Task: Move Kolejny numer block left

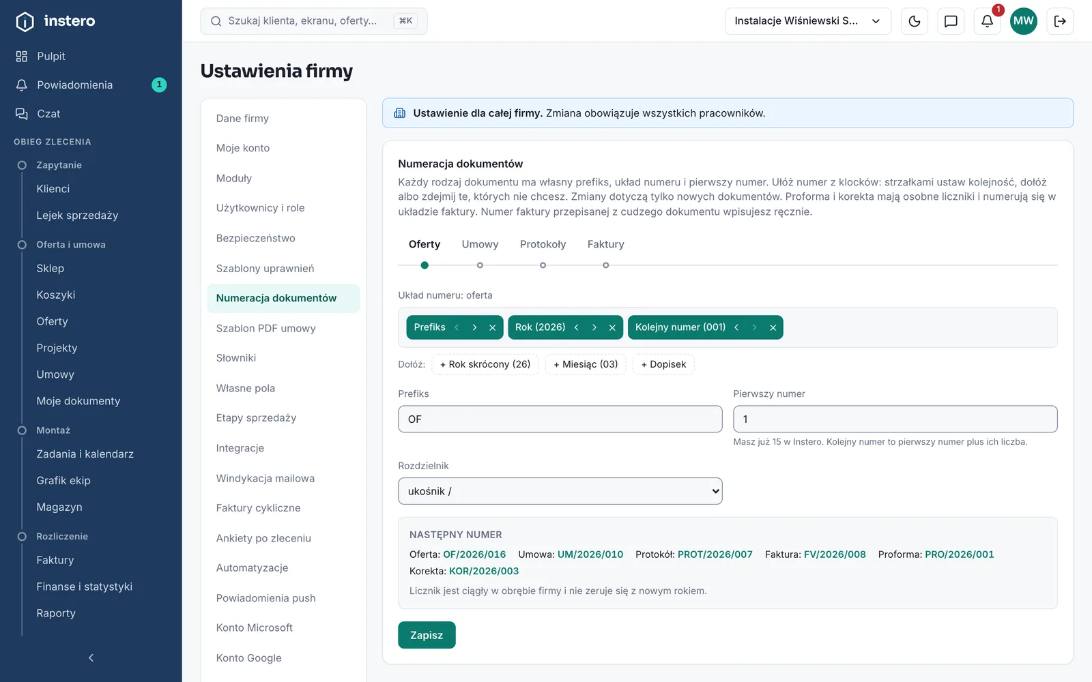Action: tap(736, 327)
